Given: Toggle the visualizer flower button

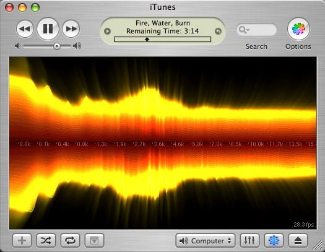Looking at the screenshot, I should point(274,241).
